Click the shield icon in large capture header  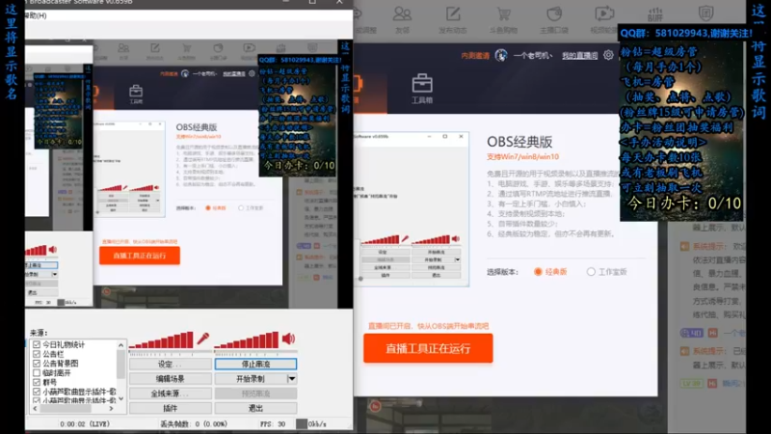[x=706, y=14]
